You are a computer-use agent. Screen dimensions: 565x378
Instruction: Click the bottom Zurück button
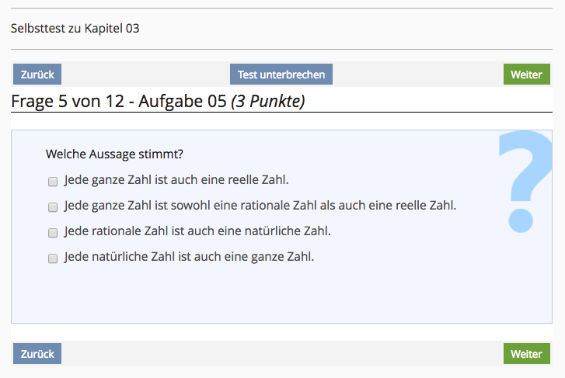pos(37,354)
